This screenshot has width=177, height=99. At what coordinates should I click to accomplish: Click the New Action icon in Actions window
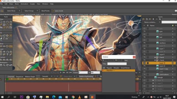(103, 61)
